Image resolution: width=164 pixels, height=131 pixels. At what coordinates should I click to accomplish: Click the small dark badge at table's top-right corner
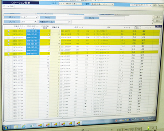tap(159, 26)
